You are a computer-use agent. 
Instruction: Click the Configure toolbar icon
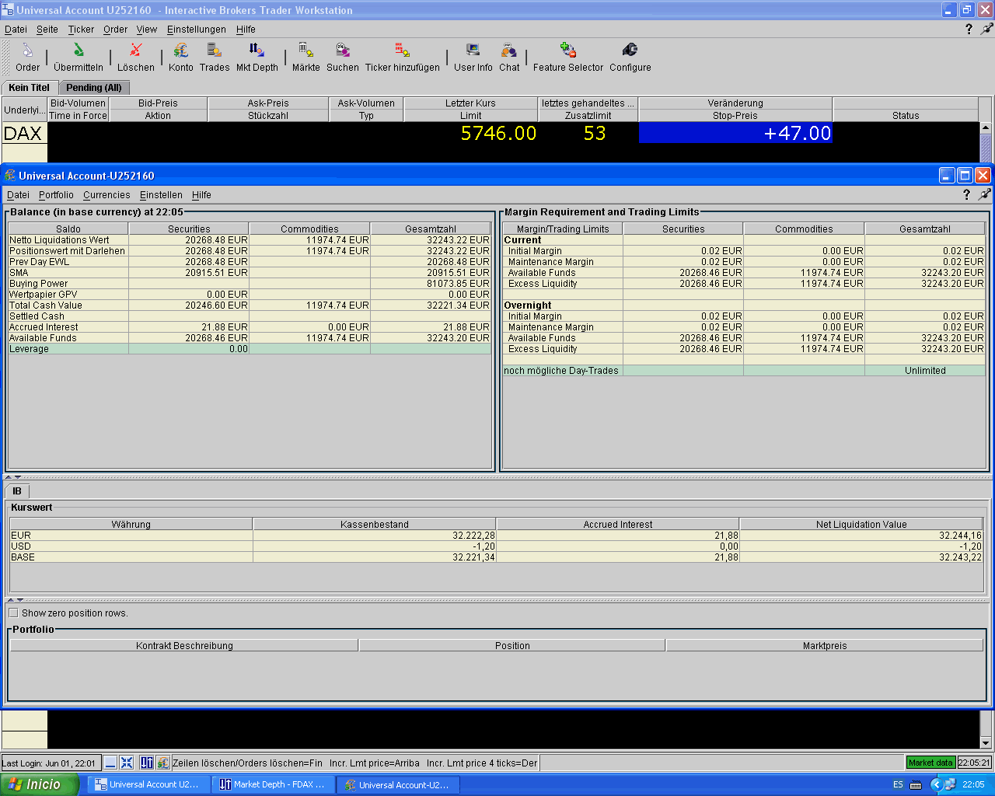[x=630, y=51]
